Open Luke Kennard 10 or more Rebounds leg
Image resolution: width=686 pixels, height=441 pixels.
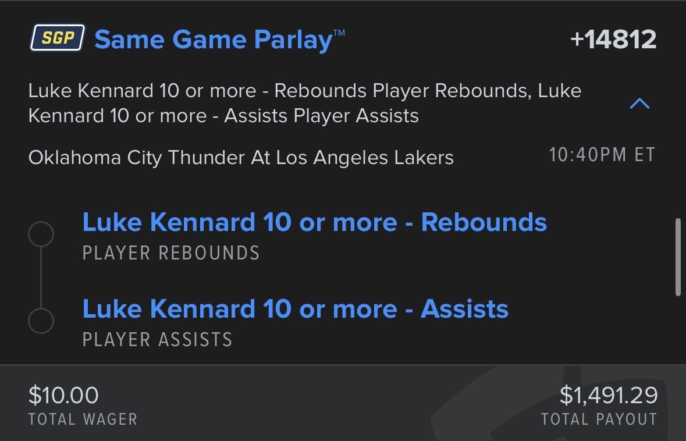pos(314,222)
